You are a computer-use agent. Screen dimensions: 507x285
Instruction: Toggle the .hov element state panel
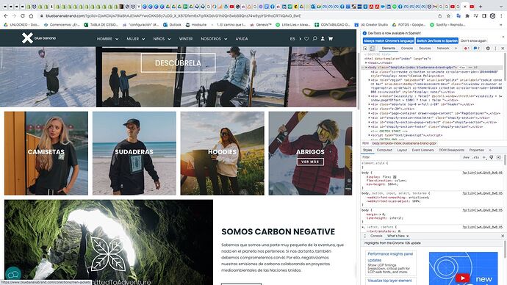(x=466, y=157)
